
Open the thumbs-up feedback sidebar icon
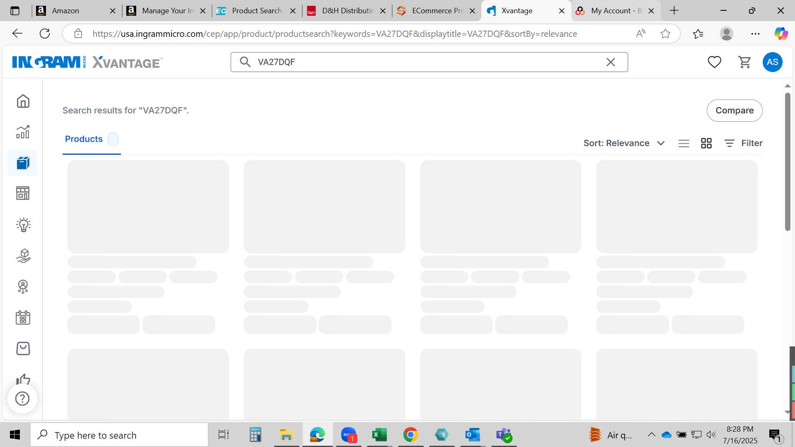pos(23,379)
